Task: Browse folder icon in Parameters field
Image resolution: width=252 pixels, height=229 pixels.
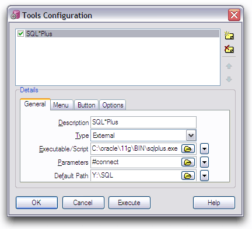Action: point(188,162)
